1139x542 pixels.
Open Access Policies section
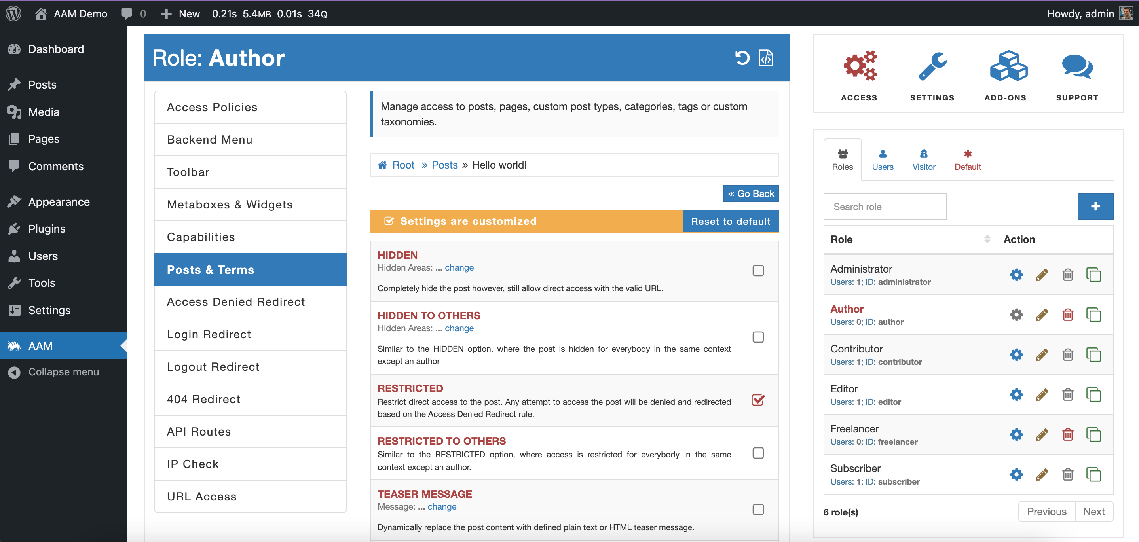(250, 108)
